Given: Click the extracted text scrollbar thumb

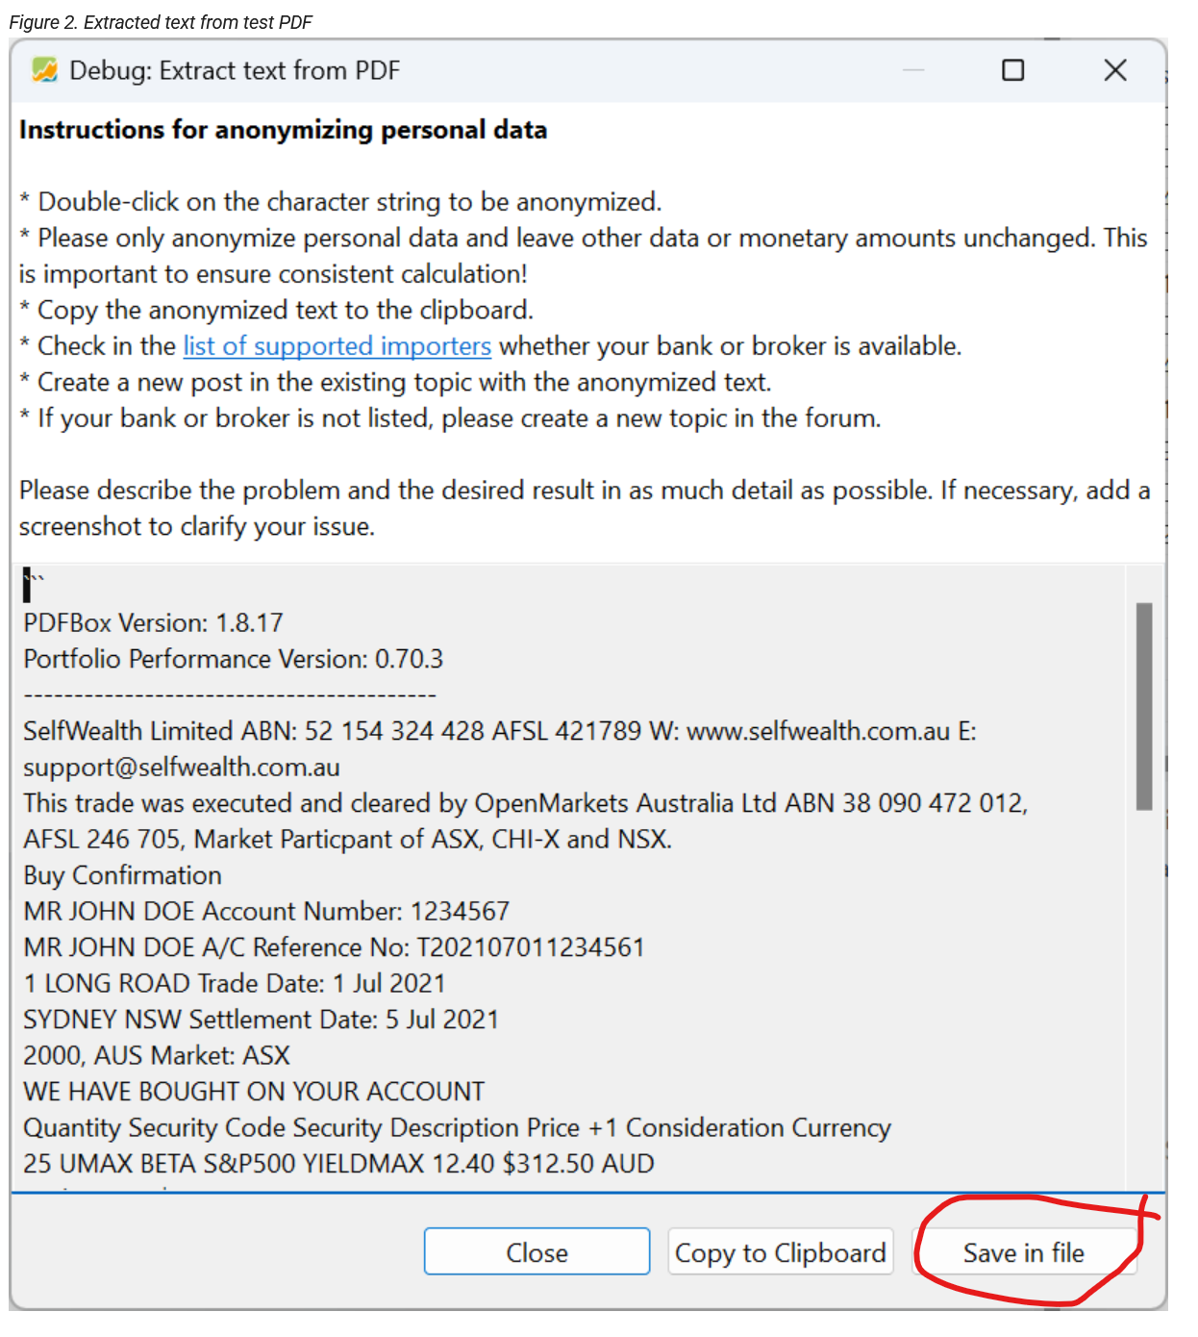Looking at the screenshot, I should tap(1143, 706).
